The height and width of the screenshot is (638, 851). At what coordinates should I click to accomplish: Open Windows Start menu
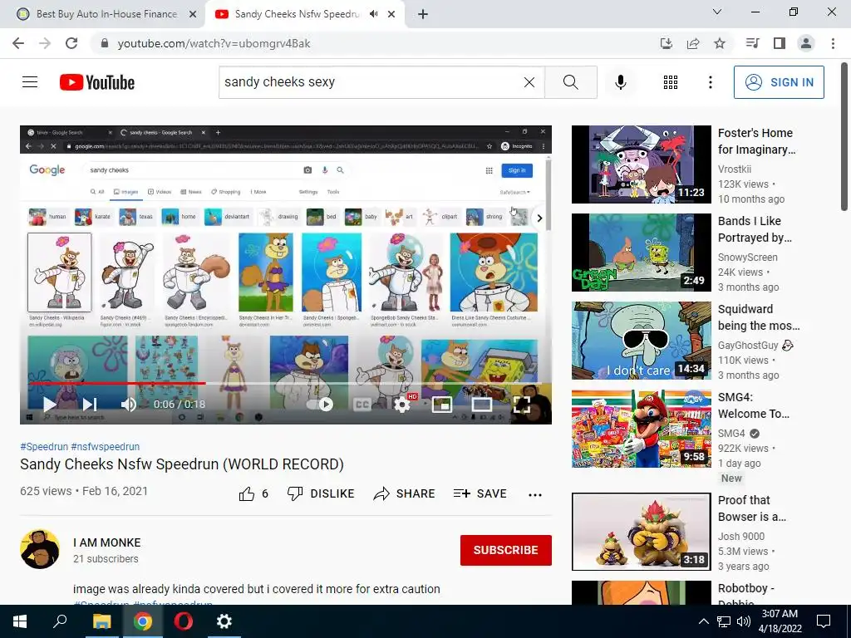[20, 621]
